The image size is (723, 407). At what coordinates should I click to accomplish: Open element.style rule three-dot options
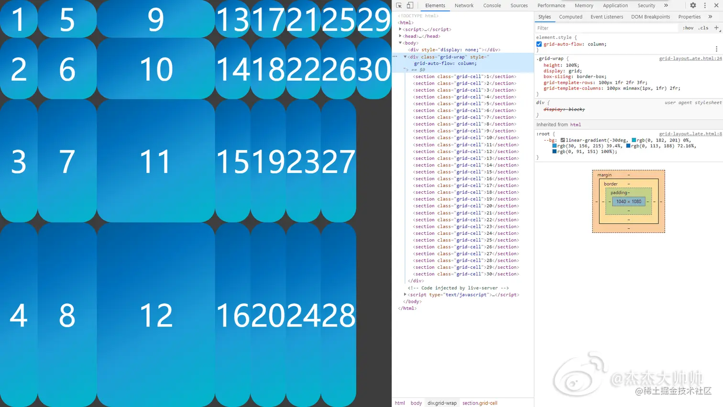pyautogui.click(x=716, y=49)
